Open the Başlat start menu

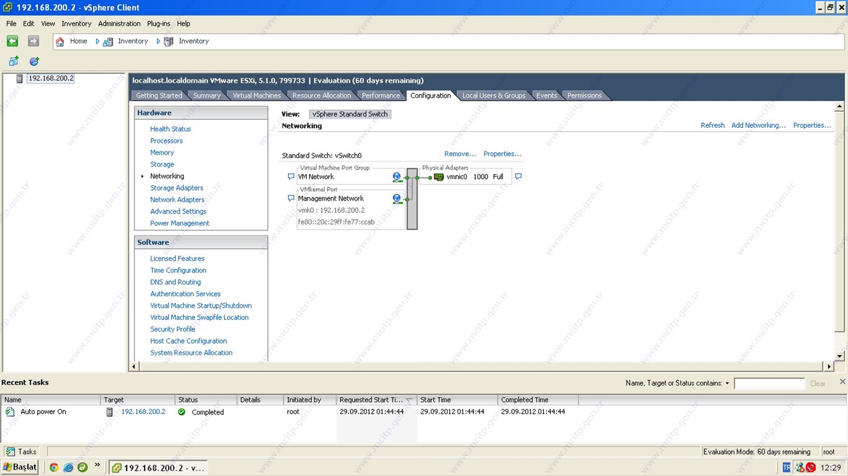coord(20,467)
